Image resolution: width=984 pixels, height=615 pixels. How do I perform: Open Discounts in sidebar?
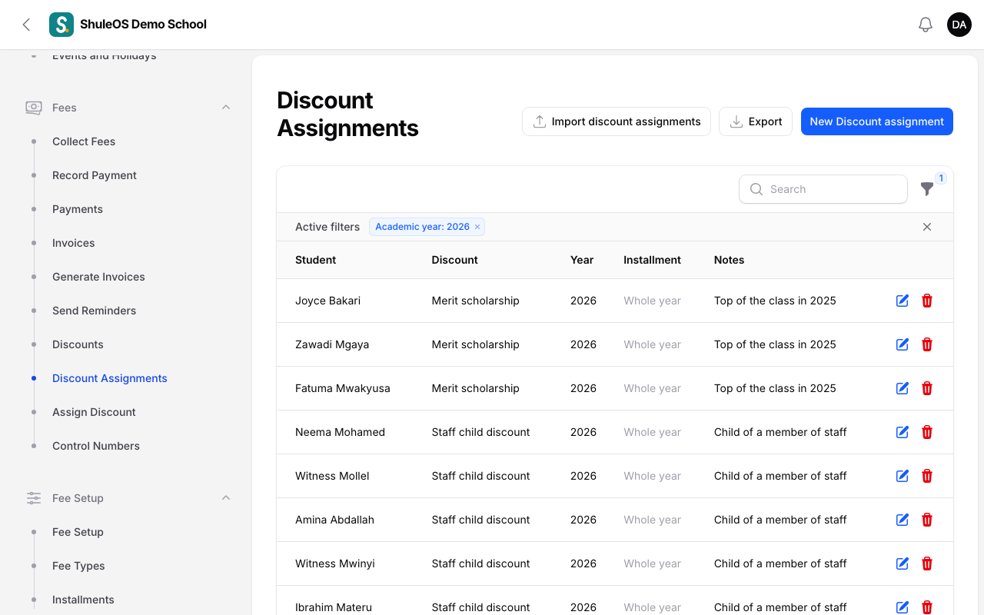pos(78,344)
